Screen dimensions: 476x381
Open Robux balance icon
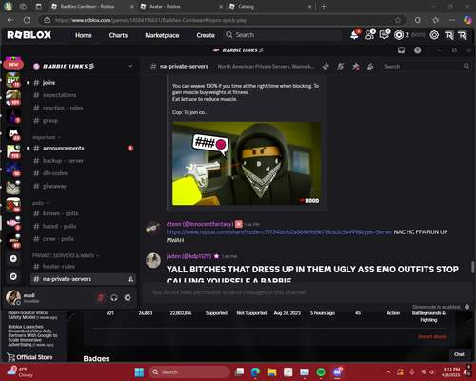tap(399, 35)
